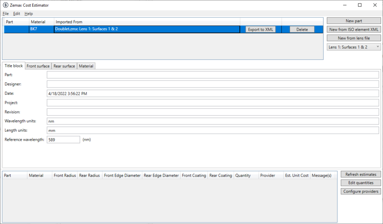The width and height of the screenshot is (383, 224).
Task: Click the Front Coating column header
Action: tap(194, 175)
